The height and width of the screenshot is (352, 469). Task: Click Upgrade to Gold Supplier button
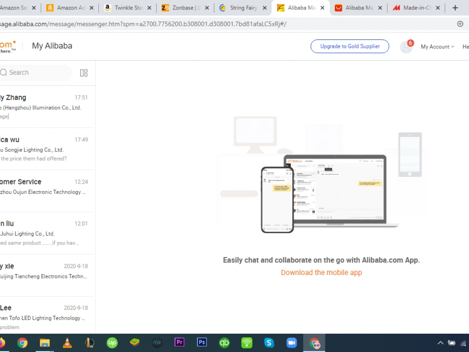coord(350,46)
